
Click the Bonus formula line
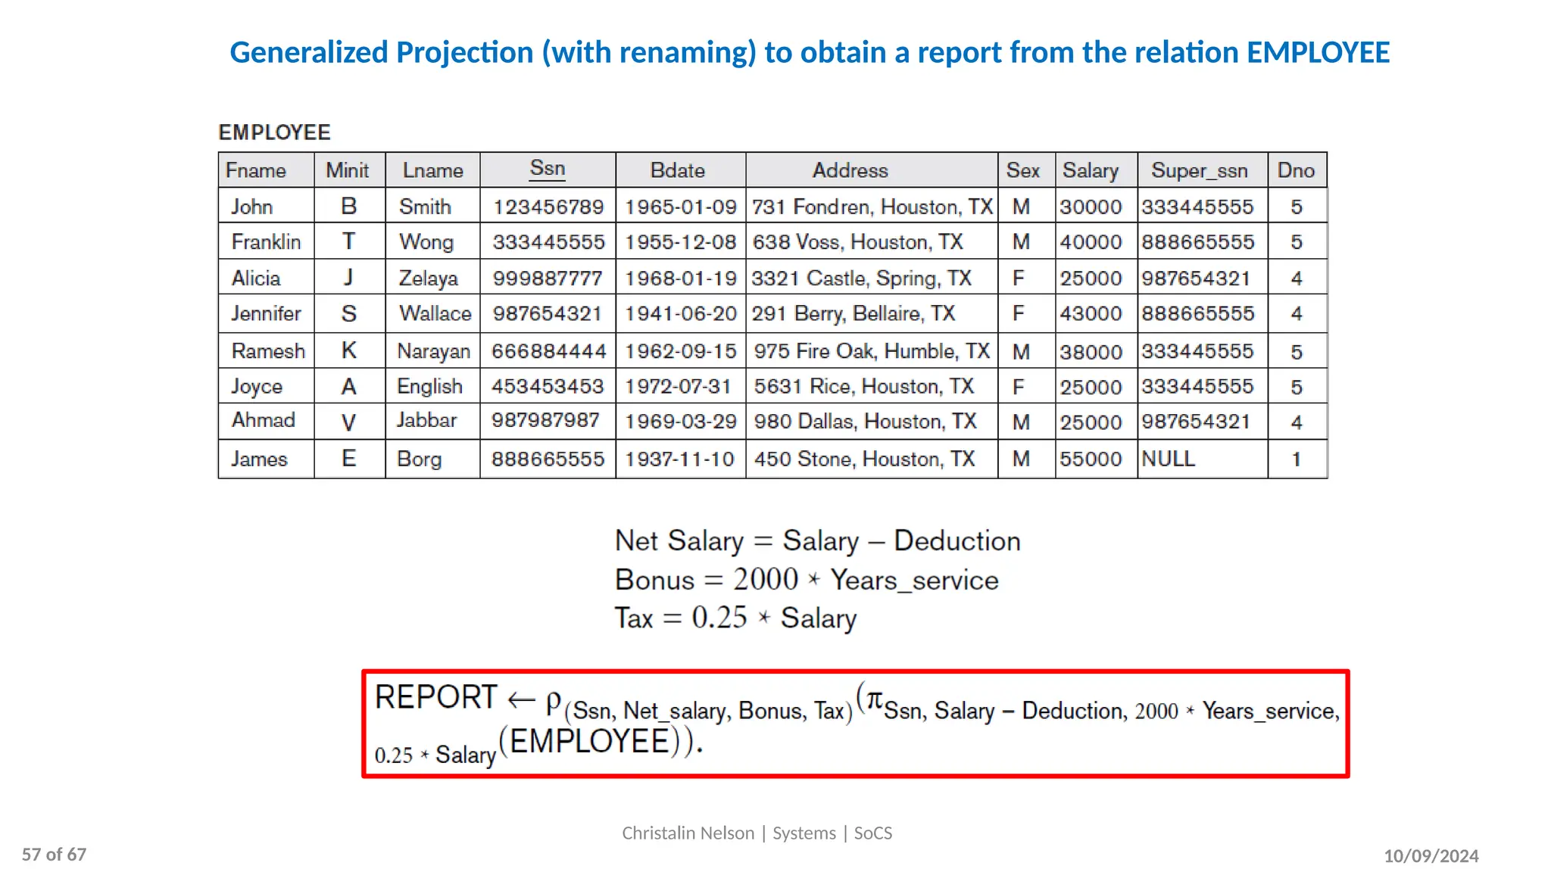pyautogui.click(x=807, y=580)
